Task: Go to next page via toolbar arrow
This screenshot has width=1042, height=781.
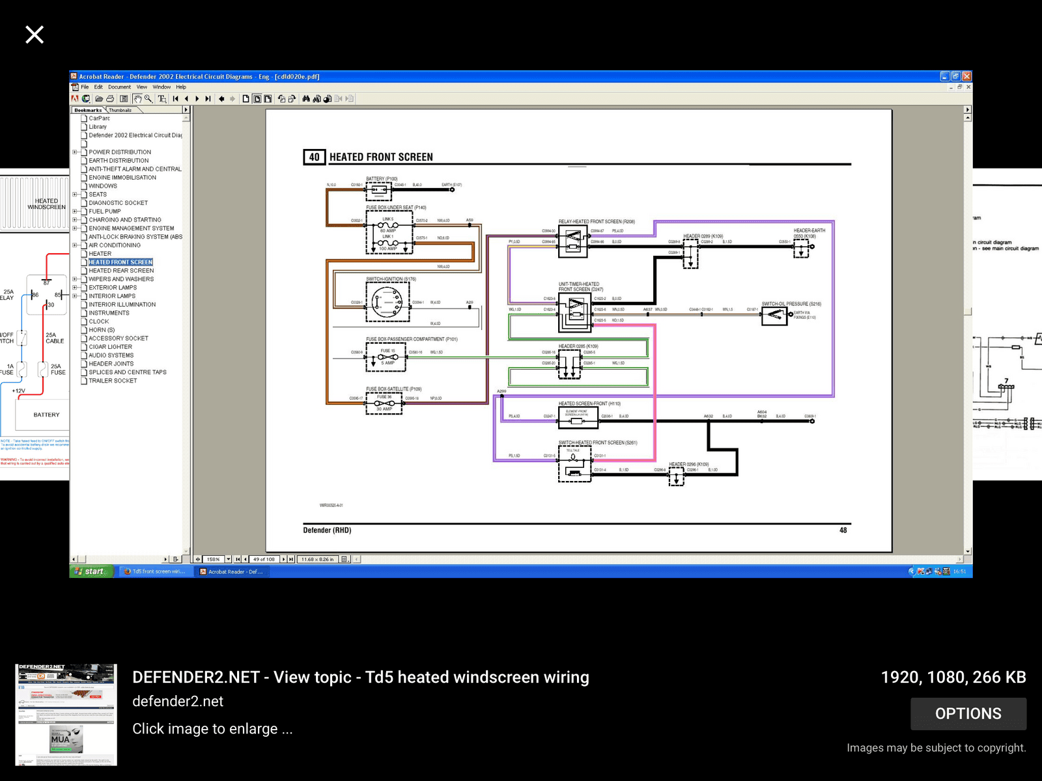Action: click(197, 99)
